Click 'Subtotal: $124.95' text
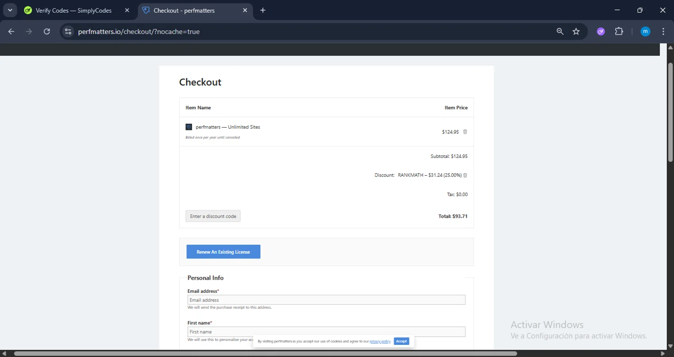The width and height of the screenshot is (674, 357). pyautogui.click(x=449, y=156)
